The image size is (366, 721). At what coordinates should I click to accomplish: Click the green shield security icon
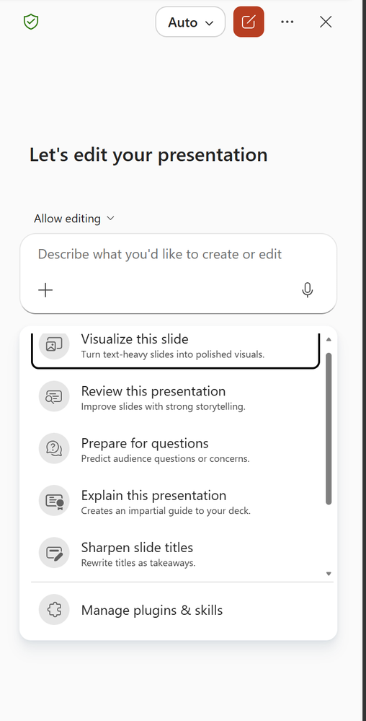click(x=31, y=22)
